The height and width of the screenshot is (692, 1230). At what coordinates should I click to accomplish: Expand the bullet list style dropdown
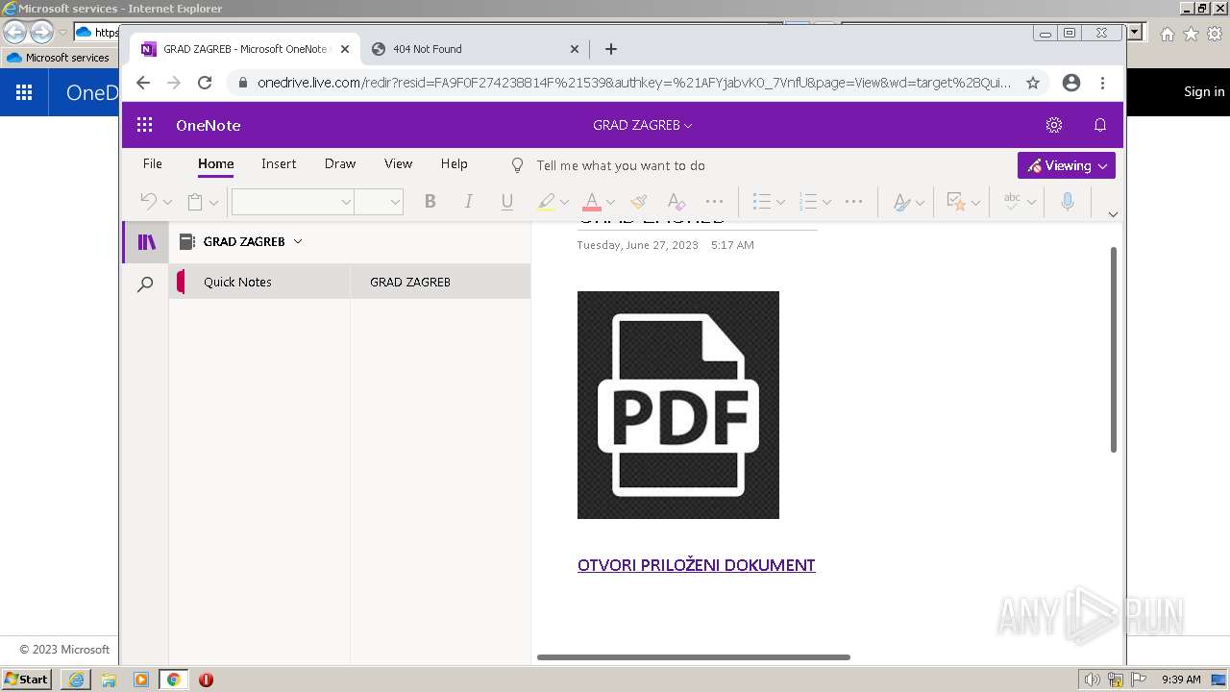pos(780,203)
